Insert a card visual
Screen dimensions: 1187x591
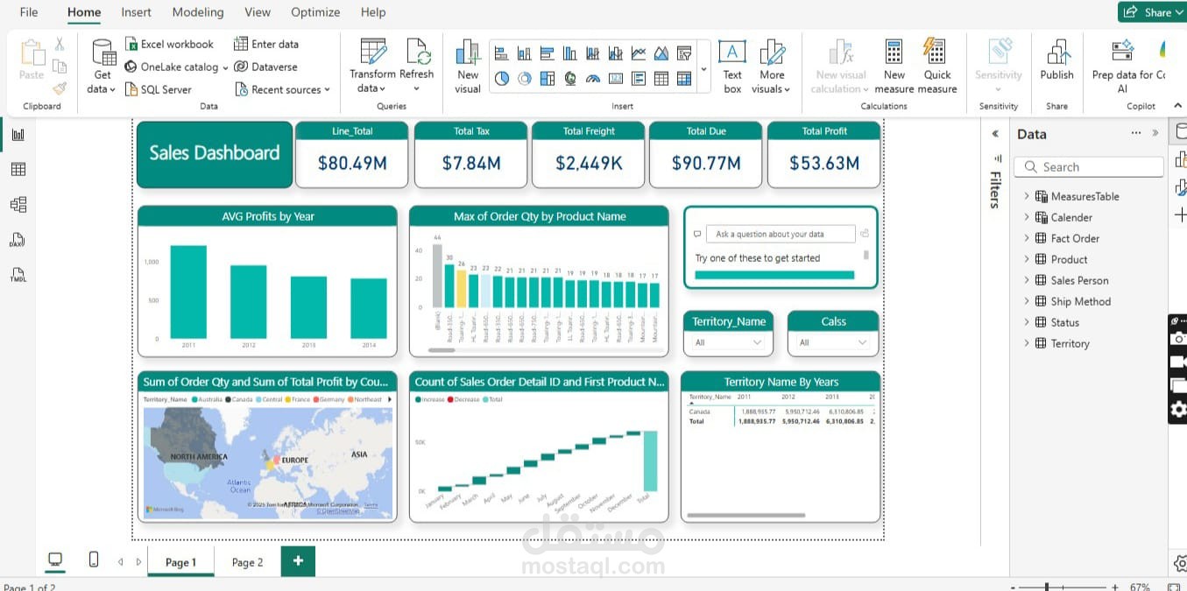616,78
